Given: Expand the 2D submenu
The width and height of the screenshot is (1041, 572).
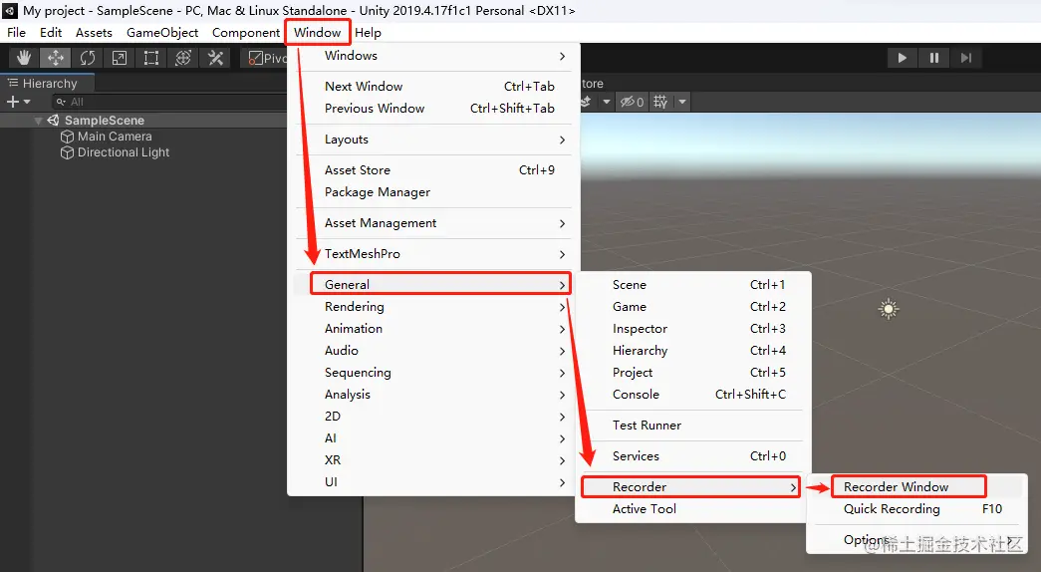Looking at the screenshot, I should click(433, 416).
